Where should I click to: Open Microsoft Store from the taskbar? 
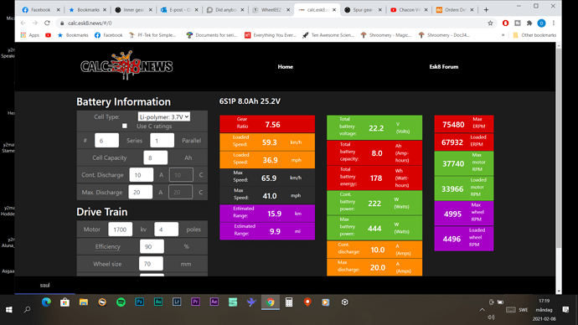point(65,302)
